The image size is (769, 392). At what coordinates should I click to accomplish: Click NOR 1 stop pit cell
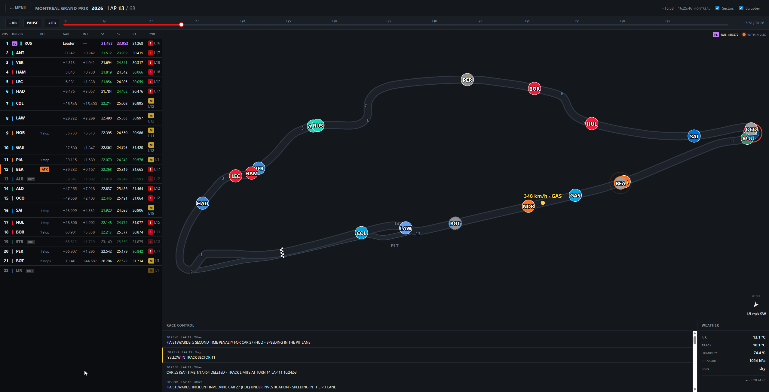pyautogui.click(x=45, y=133)
